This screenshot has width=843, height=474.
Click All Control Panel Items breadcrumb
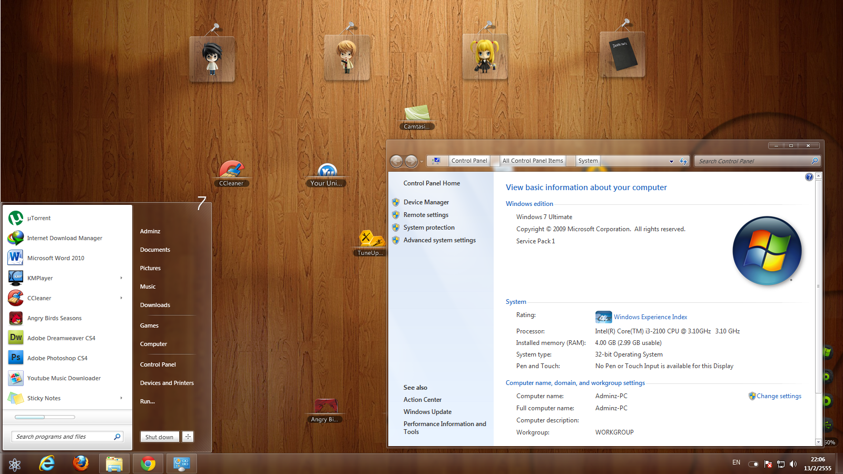[533, 161]
